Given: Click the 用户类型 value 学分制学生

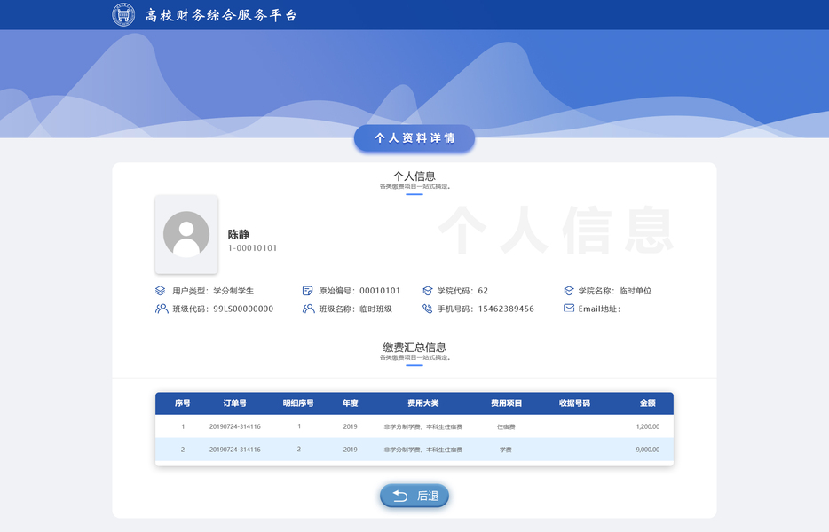Looking at the screenshot, I should (233, 291).
